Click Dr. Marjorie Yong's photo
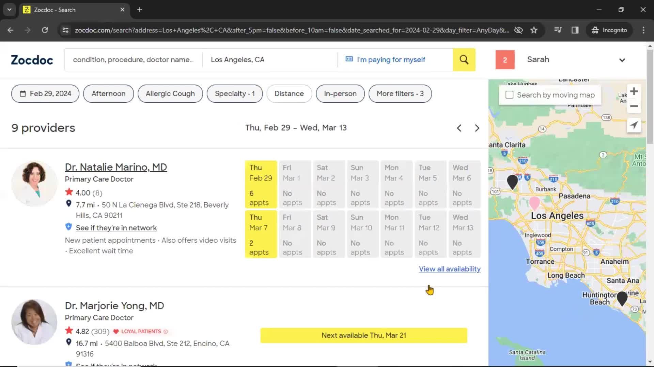The width and height of the screenshot is (654, 367). point(34,322)
